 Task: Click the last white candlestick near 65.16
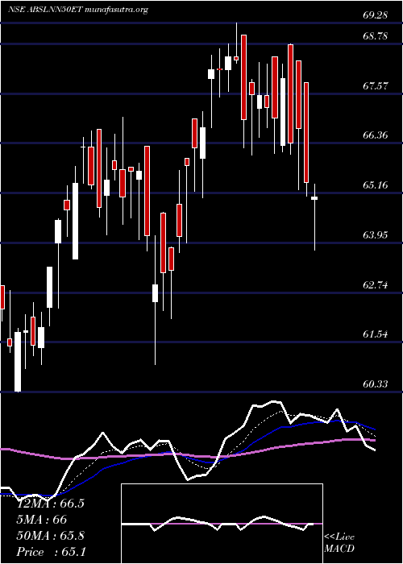(x=314, y=217)
